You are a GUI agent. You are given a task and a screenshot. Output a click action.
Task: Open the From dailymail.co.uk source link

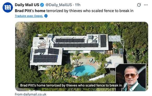click(31, 94)
